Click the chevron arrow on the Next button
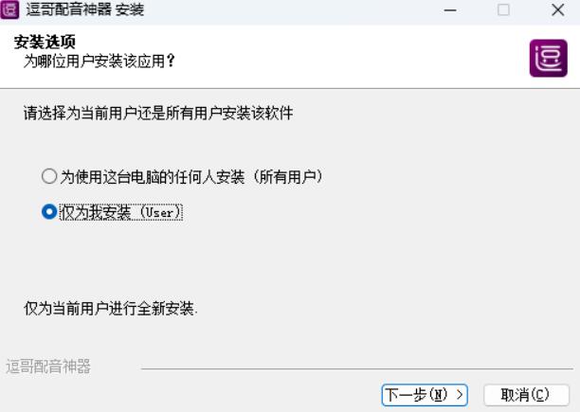This screenshot has width=580, height=412. pyautogui.click(x=460, y=395)
